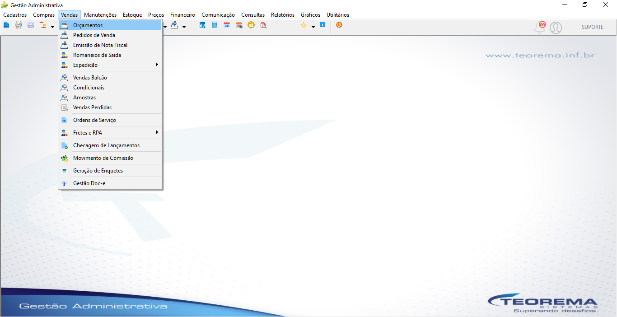Click the calendar with gear toolbar icon
Image resolution: width=617 pixels, height=317 pixels.
coord(239,25)
